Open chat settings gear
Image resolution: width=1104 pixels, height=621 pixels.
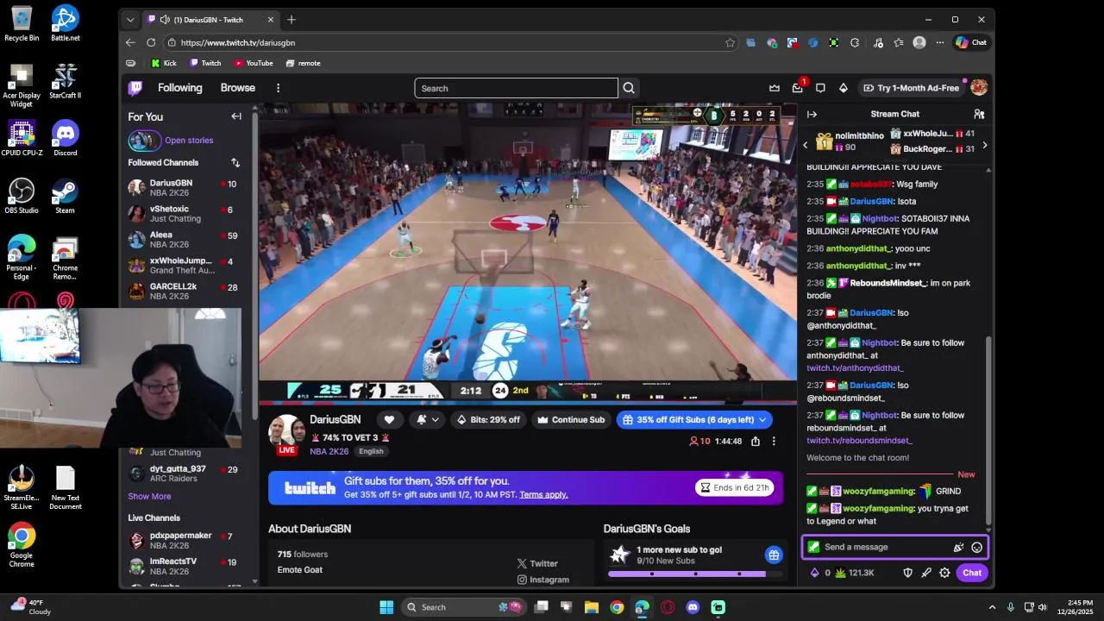click(x=944, y=573)
